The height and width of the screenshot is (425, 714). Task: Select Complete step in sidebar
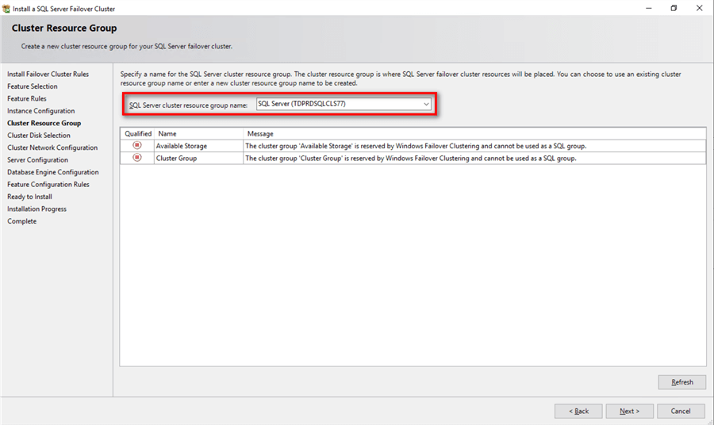tap(22, 221)
